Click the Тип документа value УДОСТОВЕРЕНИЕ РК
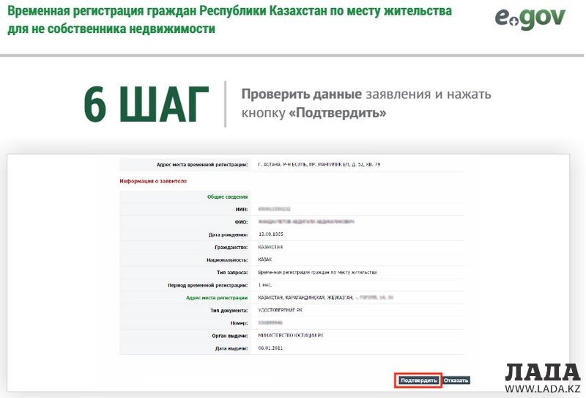586x398 pixels. coord(281,310)
